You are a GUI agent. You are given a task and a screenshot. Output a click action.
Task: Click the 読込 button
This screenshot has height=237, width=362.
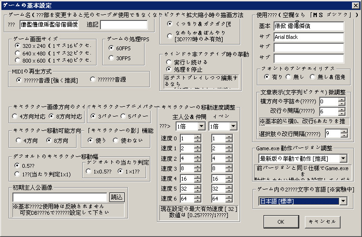[117, 197]
